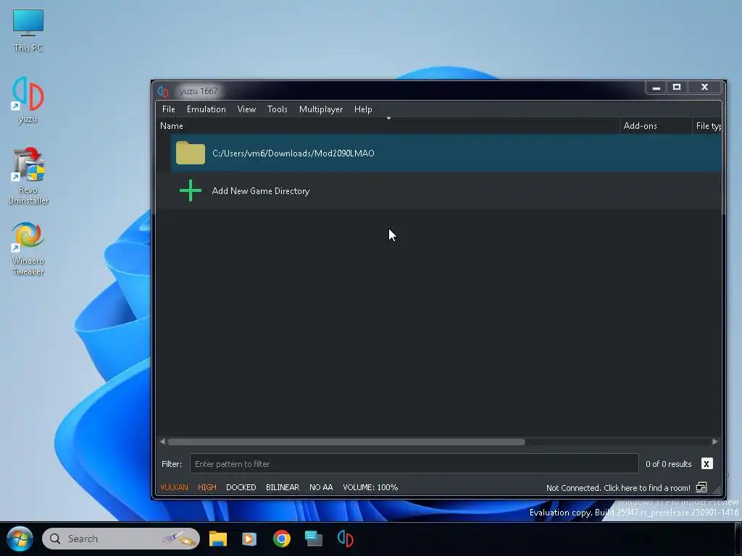Clear the filter with the X button

point(706,464)
